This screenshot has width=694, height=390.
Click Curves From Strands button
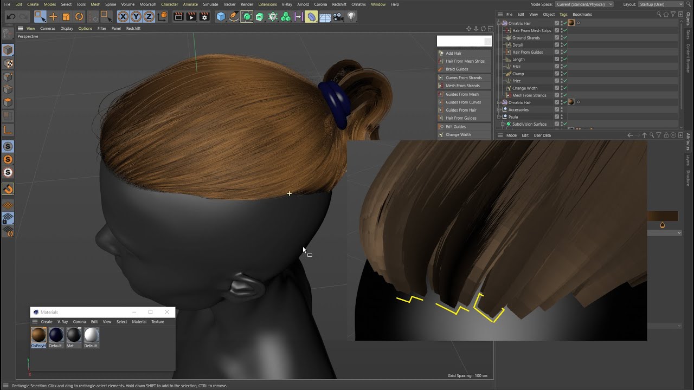[464, 77]
